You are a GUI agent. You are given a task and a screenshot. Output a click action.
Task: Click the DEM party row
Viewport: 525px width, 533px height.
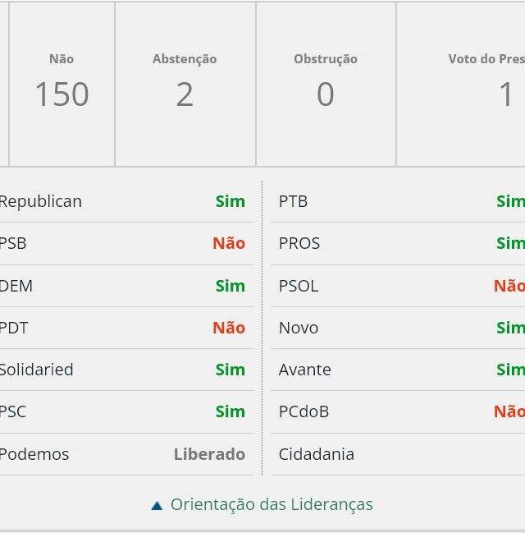pyautogui.click(x=123, y=286)
